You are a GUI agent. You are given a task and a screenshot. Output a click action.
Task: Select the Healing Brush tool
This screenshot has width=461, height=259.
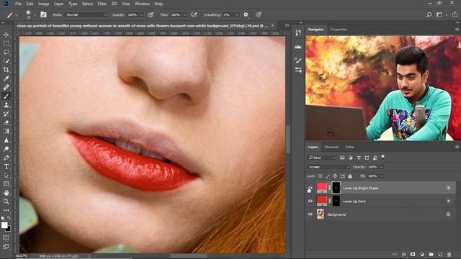tap(6, 87)
